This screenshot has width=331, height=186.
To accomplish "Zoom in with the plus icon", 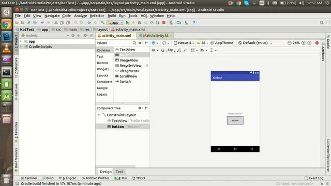I will click(304, 43).
